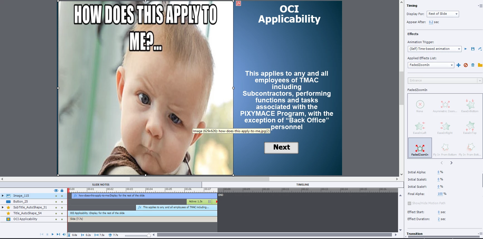Preview the animation effect with play icon
This screenshot has width=483, height=239.
[x=465, y=49]
